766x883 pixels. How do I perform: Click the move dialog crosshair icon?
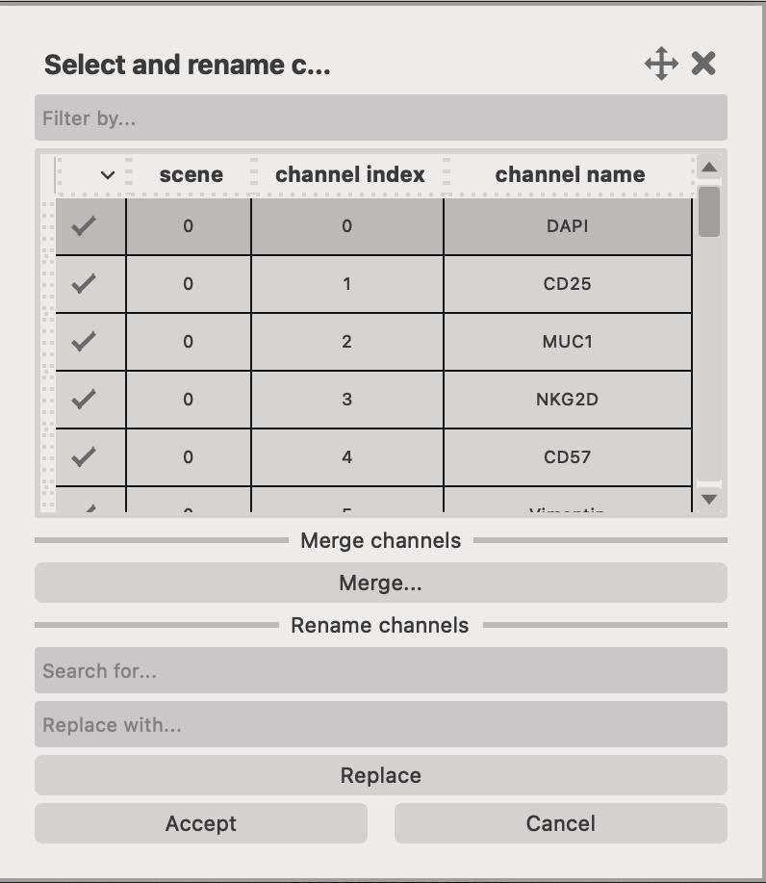[x=661, y=65]
